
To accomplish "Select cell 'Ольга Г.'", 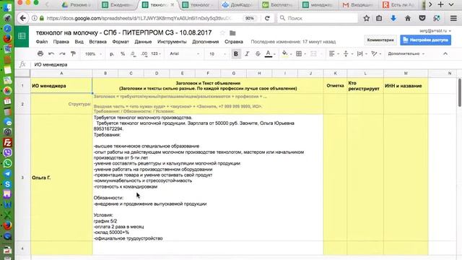I will pyautogui.click(x=61, y=178).
